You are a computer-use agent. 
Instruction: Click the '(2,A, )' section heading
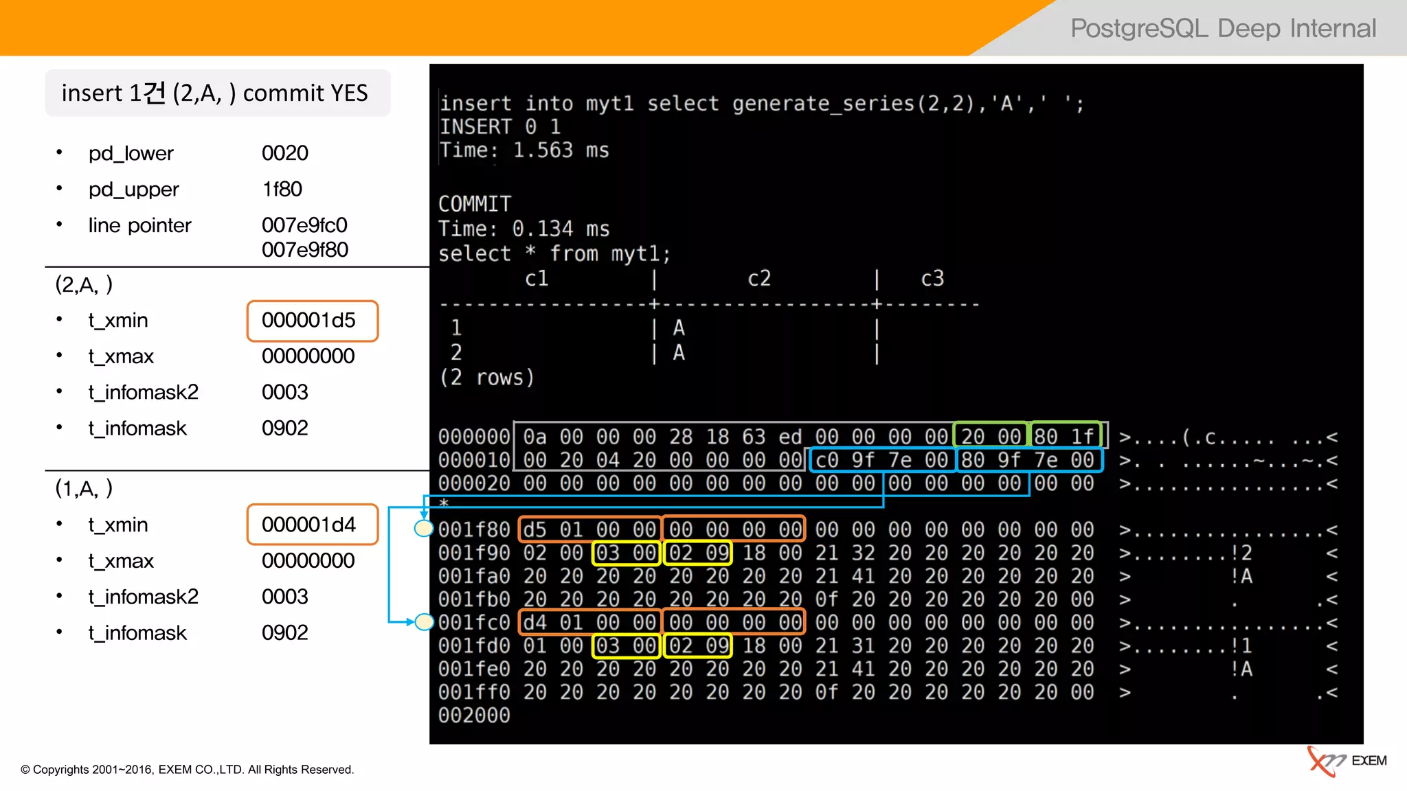click(x=84, y=284)
